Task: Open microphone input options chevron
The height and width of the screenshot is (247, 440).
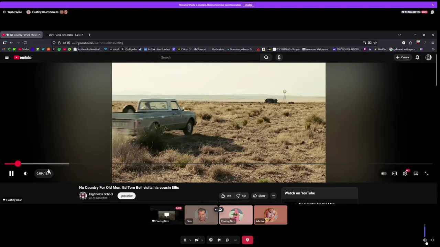Action: click(190, 240)
